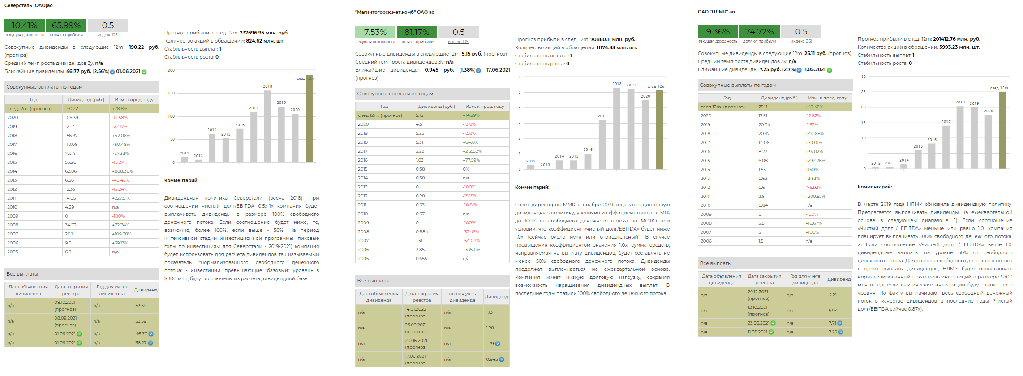Click the 10.41% current yield box for Северсталь
1023x376 pixels.
(25, 25)
